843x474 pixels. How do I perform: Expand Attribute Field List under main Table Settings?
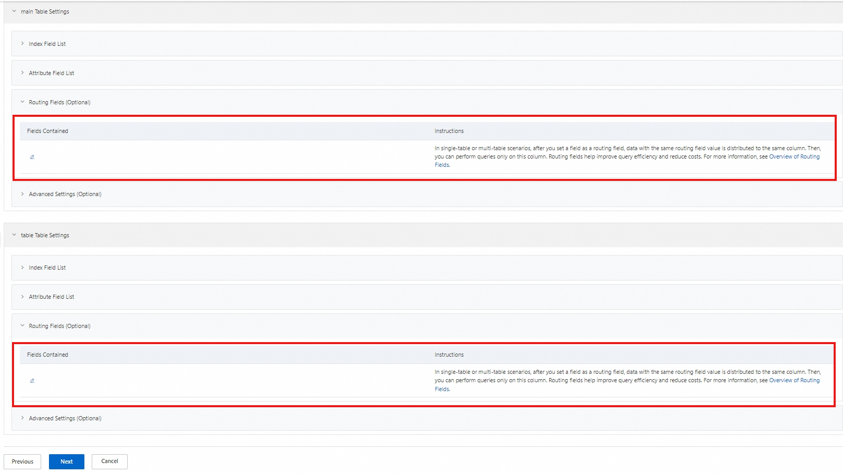[22, 73]
